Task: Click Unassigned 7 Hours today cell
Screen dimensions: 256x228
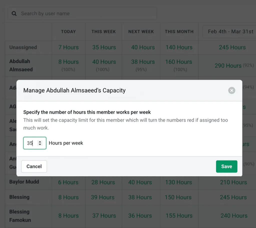Action: (x=68, y=47)
